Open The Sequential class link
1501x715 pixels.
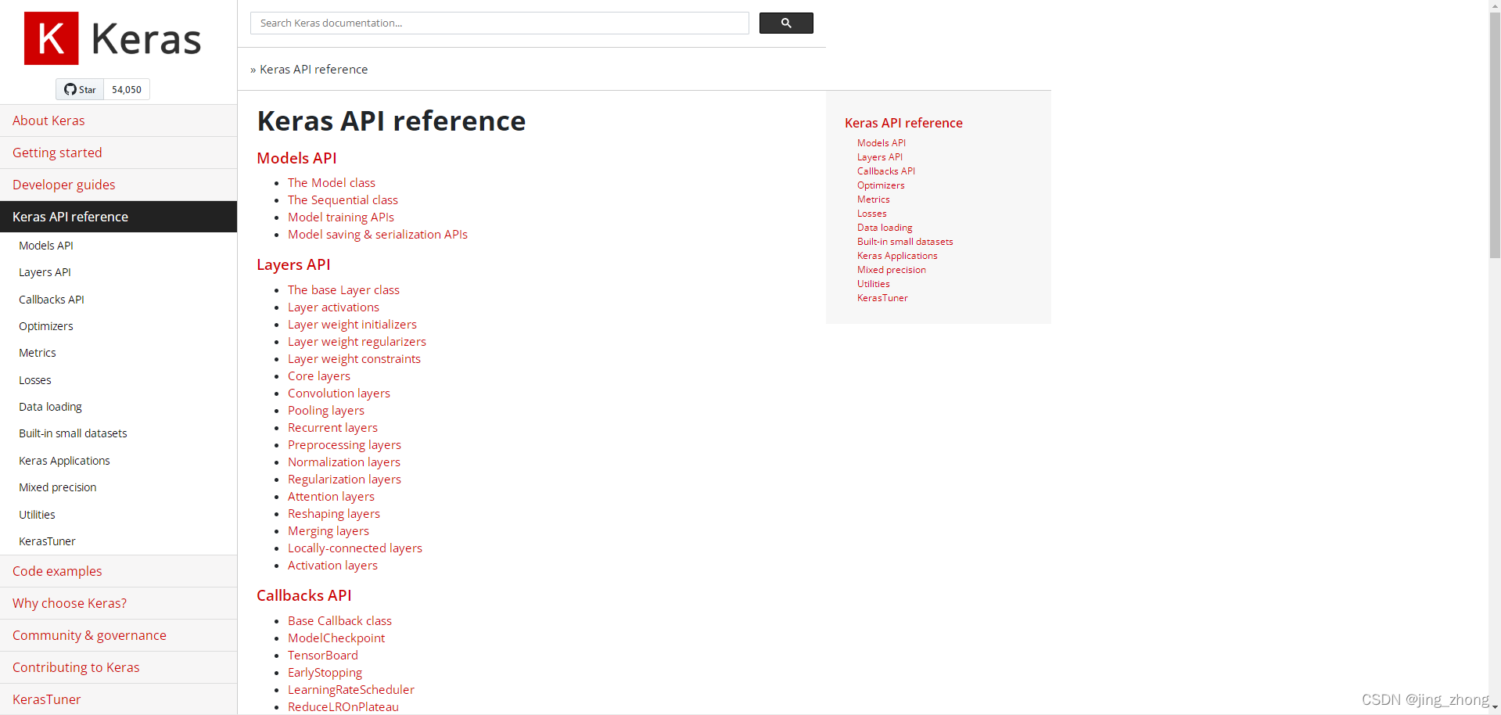[343, 200]
